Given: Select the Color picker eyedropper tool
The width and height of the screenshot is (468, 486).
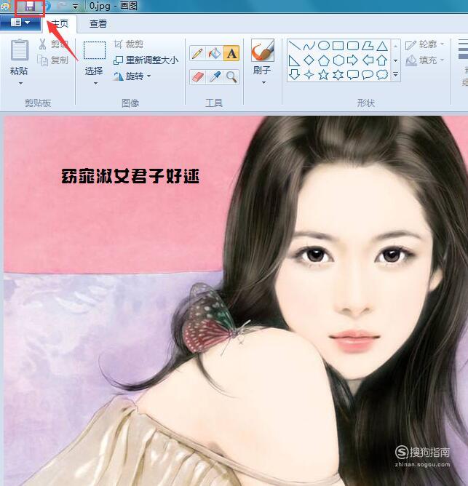Looking at the screenshot, I should click(214, 76).
